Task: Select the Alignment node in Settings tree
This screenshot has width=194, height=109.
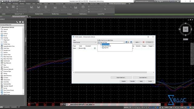Action: pyautogui.click(x=6, y=40)
